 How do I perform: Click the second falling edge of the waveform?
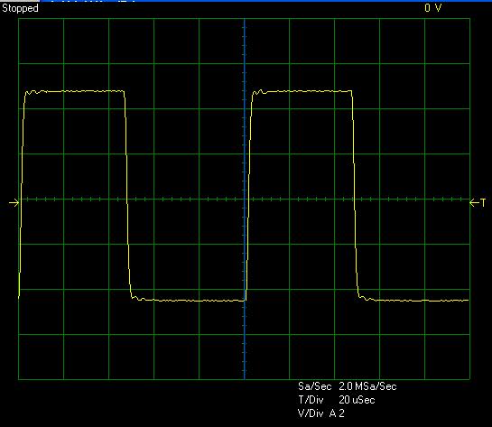[355, 194]
